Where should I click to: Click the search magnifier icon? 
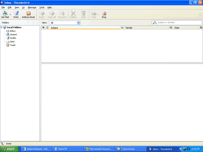pos(154,23)
